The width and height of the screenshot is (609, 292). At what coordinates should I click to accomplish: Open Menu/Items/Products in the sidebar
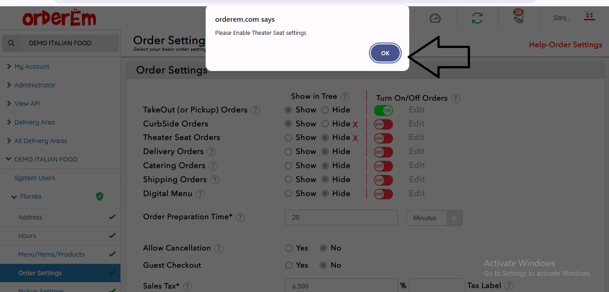tap(51, 254)
